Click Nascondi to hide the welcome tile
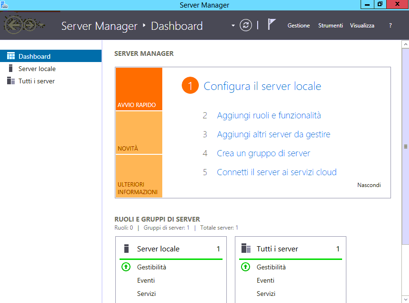The image size is (409, 303). coord(369,185)
